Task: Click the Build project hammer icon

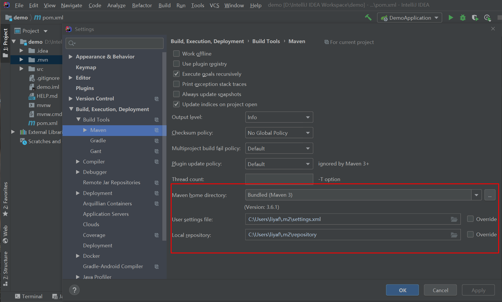Action: [368, 18]
